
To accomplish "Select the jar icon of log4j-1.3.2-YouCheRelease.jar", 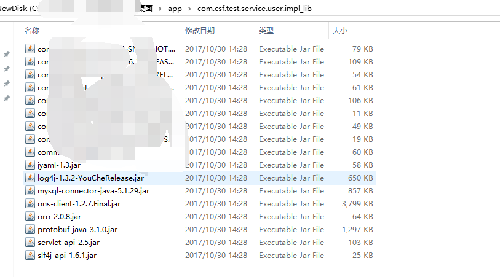I will 30,178.
